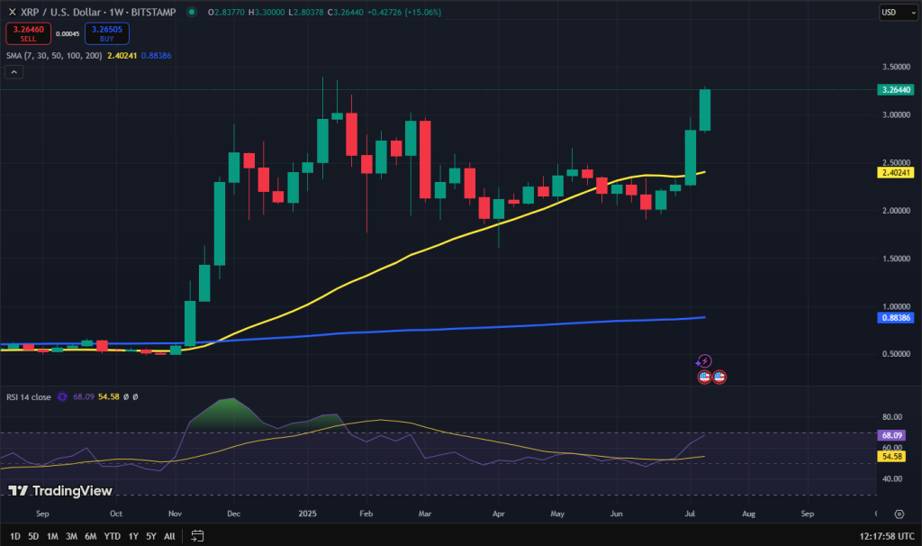Open the USD currency dropdown
The image size is (922, 546).
click(x=898, y=13)
